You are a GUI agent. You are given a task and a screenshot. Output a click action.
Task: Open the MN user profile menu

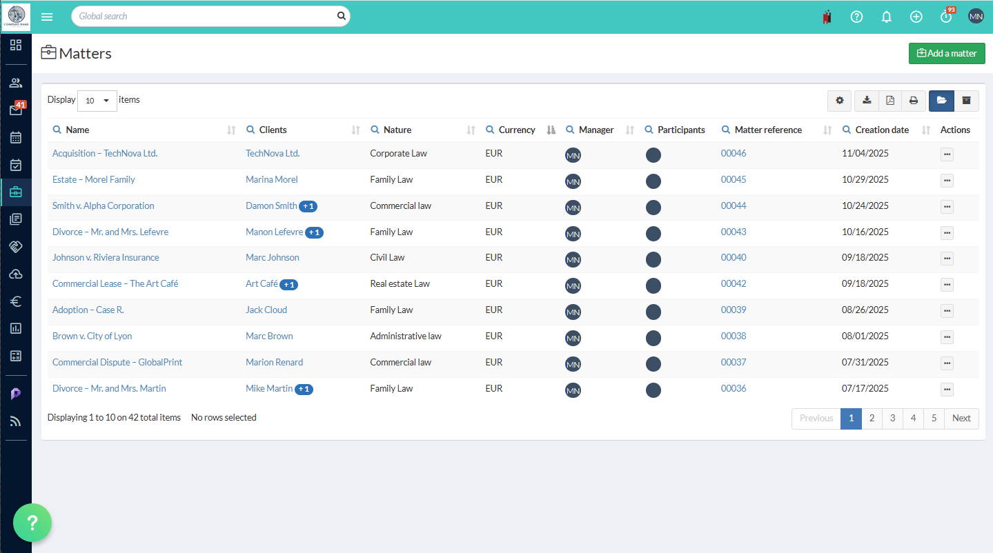[975, 16]
